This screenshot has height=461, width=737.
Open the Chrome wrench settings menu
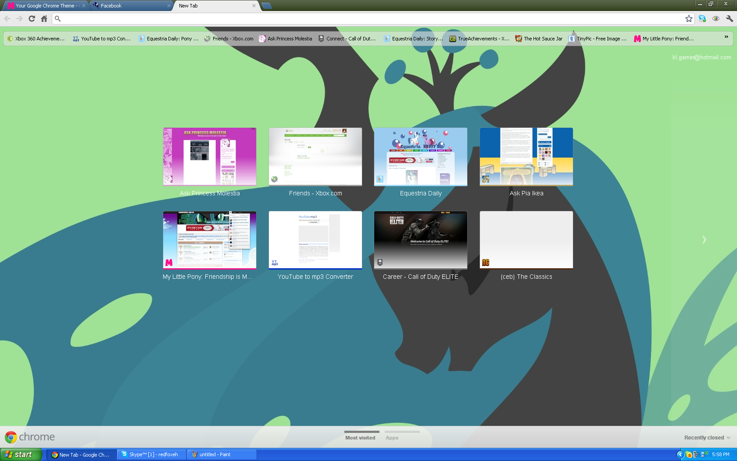[x=729, y=18]
